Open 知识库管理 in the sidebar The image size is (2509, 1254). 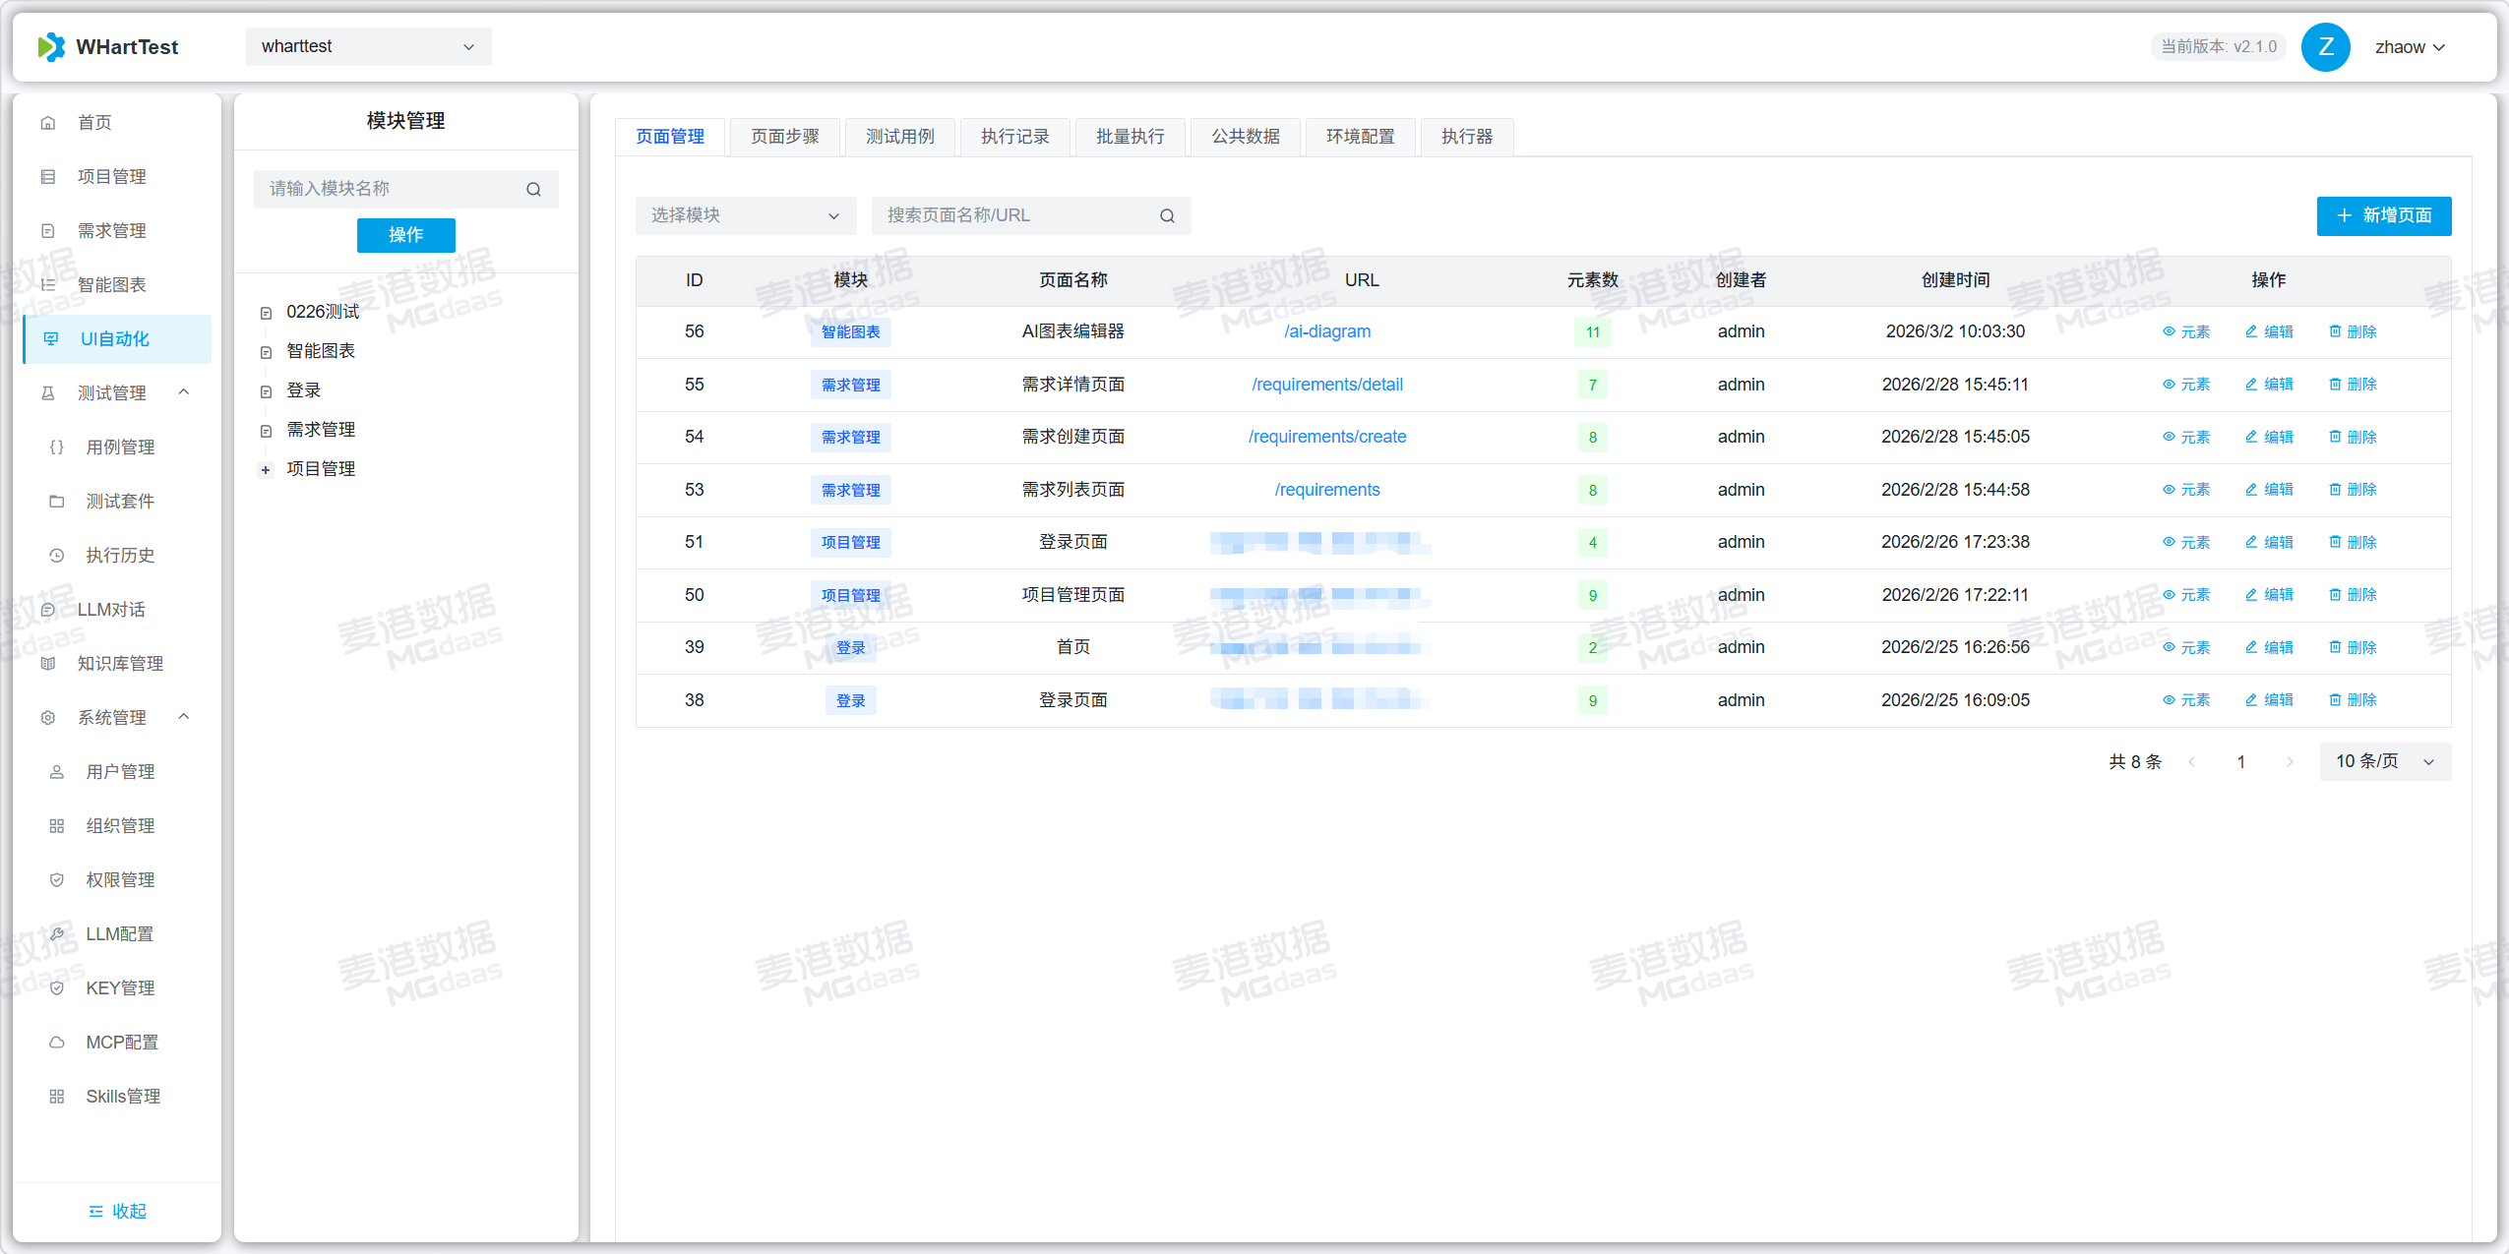tap(120, 663)
